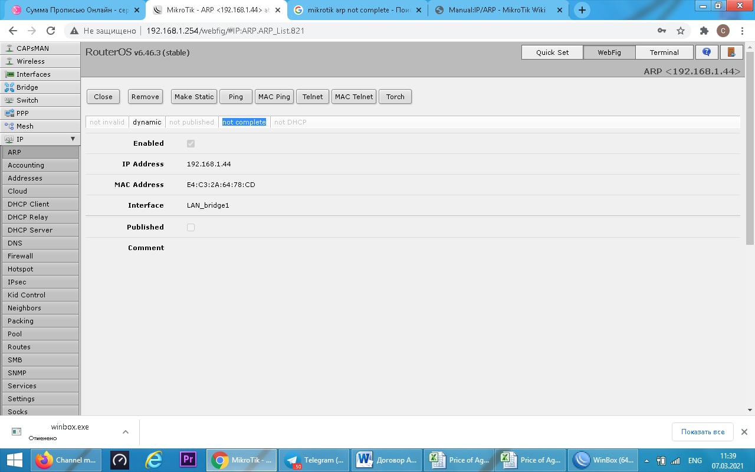The image size is (755, 472).
Task: Click the logout door icon
Action: [x=731, y=52]
